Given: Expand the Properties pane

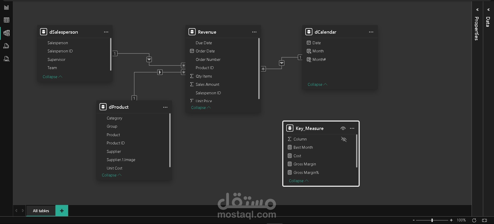Looking at the screenshot, I should tap(477, 10).
